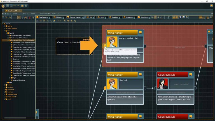
Task: Select "In the home of Mina Harker" tree item
Action: tap(19, 38)
